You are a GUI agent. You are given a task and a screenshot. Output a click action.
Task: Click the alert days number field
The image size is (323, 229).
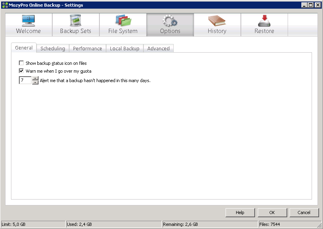pyautogui.click(x=25, y=80)
